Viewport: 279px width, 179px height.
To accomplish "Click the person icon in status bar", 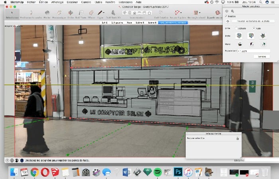I will [x=17, y=160].
